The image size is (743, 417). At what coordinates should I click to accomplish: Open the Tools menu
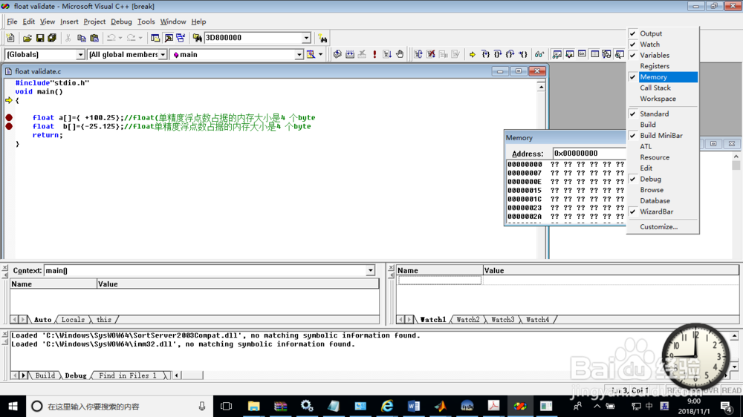(146, 22)
